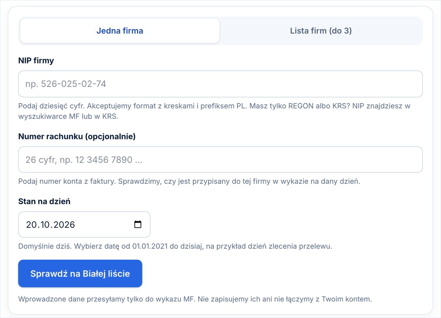This screenshot has height=318, width=441.
Task: Switch to the "Jedna firma" tab
Action: pyautogui.click(x=120, y=31)
